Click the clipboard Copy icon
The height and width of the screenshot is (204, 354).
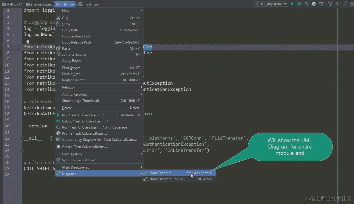[x=58, y=24]
